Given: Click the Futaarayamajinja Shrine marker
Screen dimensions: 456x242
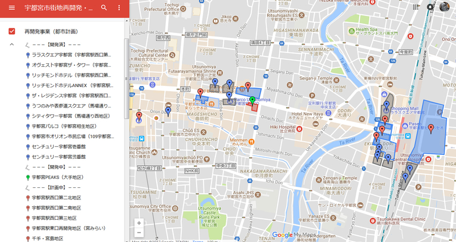Looking at the screenshot, I should (x=220, y=72).
